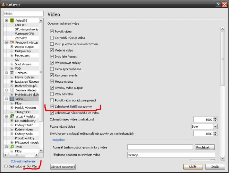This screenshot has height=173, width=229.
Task: Expand the VOD node
Action: 12,69
